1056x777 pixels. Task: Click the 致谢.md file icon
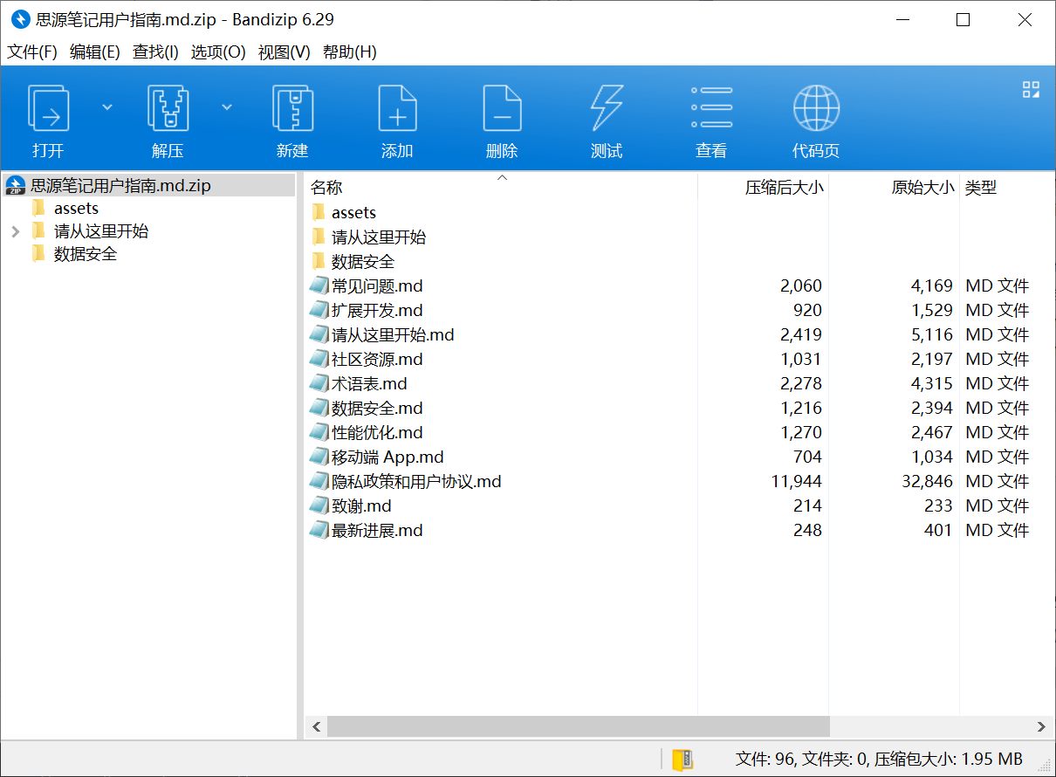pos(319,505)
